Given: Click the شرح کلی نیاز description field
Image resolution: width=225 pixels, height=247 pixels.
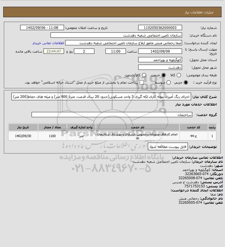Looking at the screenshot, I should pos(101,96).
